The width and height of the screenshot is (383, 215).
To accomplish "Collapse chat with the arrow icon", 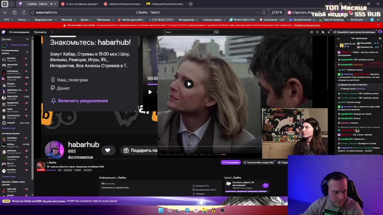I will pyautogui.click(x=338, y=39).
